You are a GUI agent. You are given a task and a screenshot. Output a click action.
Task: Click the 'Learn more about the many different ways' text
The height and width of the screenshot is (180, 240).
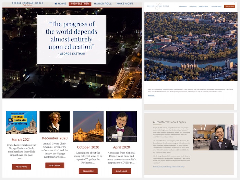coord(88,158)
